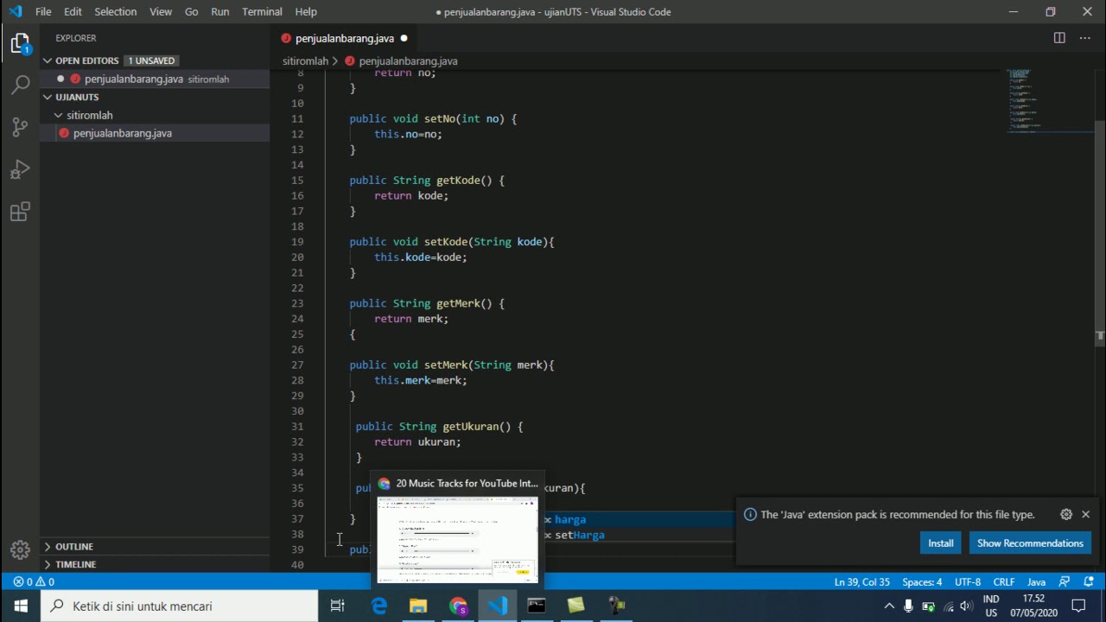Click Show Recommendations button

(1030, 543)
